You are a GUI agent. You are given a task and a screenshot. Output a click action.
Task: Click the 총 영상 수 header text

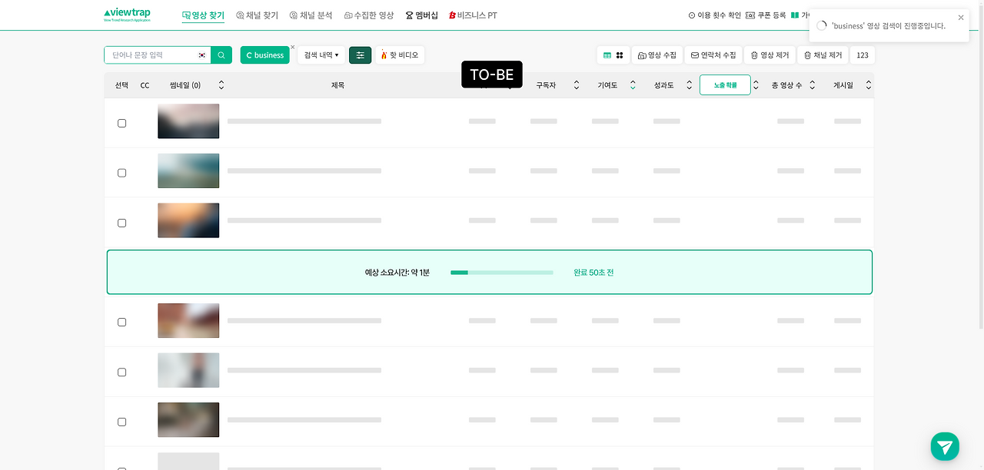click(786, 85)
